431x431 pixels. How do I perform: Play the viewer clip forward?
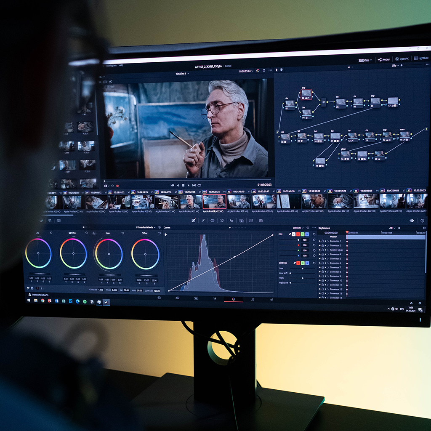188,185
